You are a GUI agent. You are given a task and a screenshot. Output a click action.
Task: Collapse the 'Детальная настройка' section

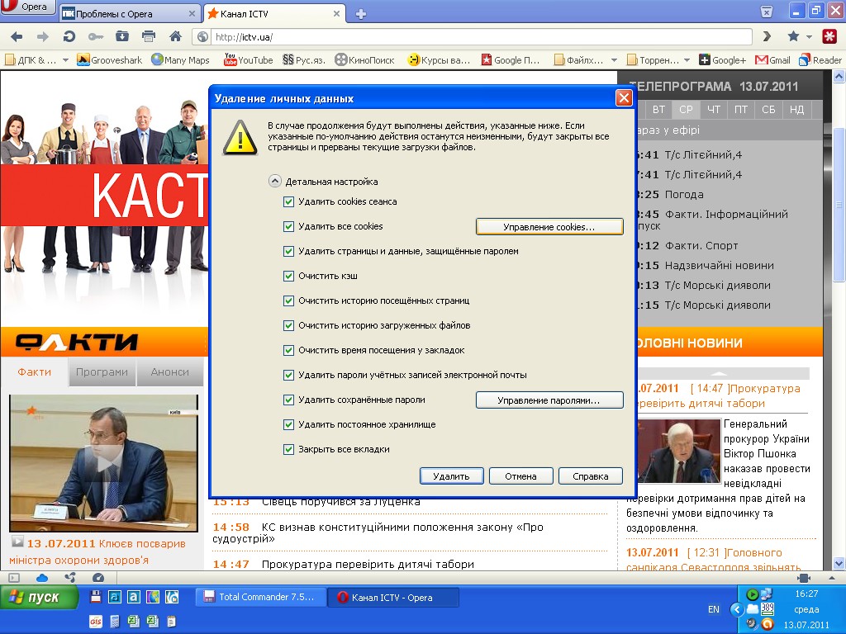click(x=274, y=182)
